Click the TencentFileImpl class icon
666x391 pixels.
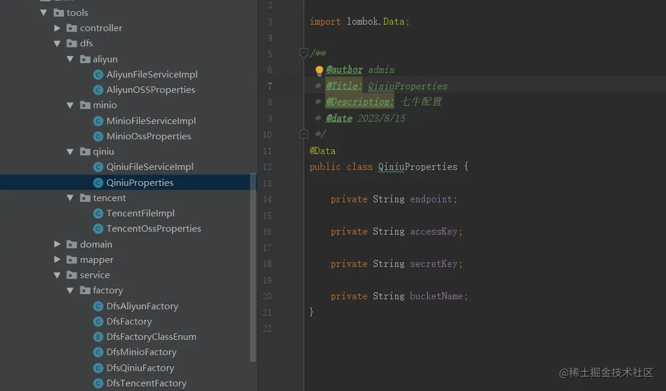98,213
